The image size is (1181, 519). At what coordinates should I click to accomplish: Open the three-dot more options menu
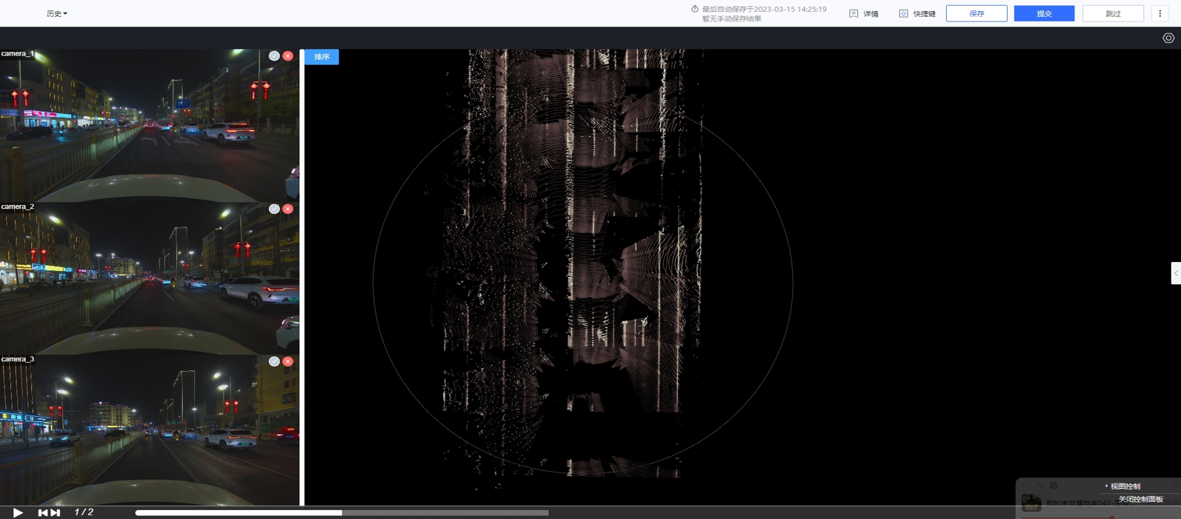1160,13
